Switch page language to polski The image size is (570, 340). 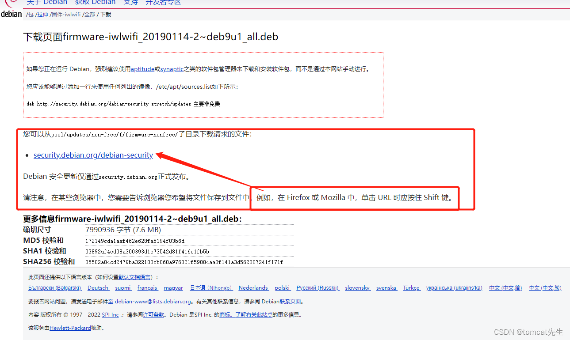[x=282, y=288]
